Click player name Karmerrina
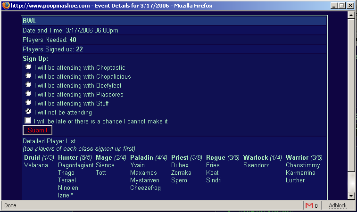The image size is (357, 212). [300, 172]
